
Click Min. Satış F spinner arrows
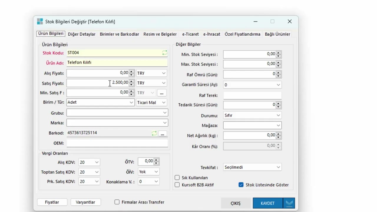(x=131, y=93)
